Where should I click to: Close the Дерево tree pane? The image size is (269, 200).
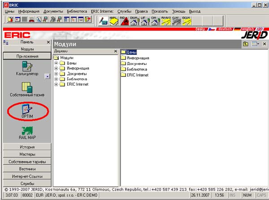[116, 51]
